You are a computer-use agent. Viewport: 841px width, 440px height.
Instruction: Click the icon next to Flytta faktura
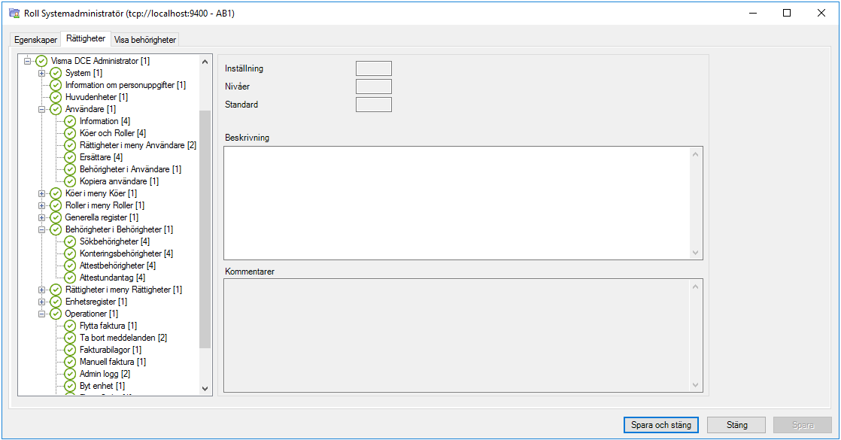tap(68, 325)
